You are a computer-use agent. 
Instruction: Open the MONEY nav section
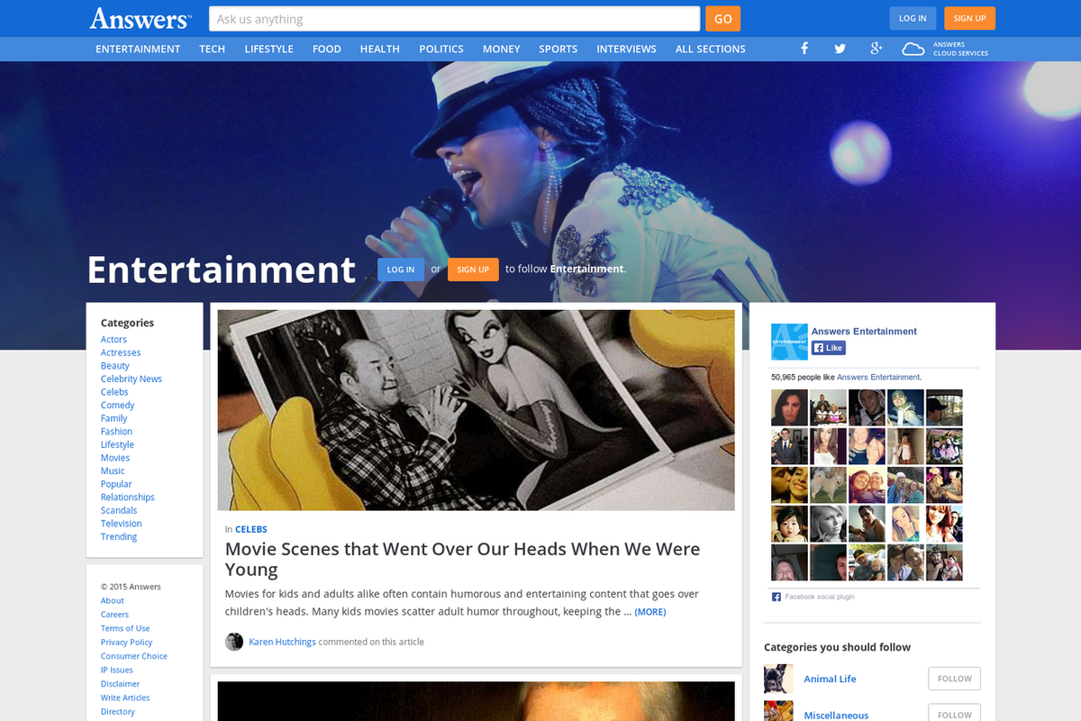tap(502, 49)
